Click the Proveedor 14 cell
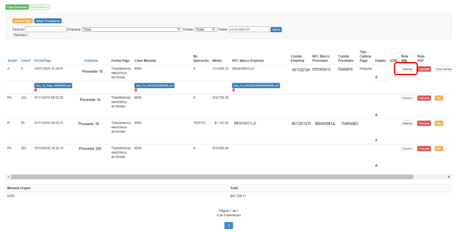The image size is (465, 232). (x=90, y=100)
